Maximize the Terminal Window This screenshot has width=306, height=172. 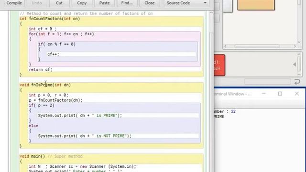(280, 94)
